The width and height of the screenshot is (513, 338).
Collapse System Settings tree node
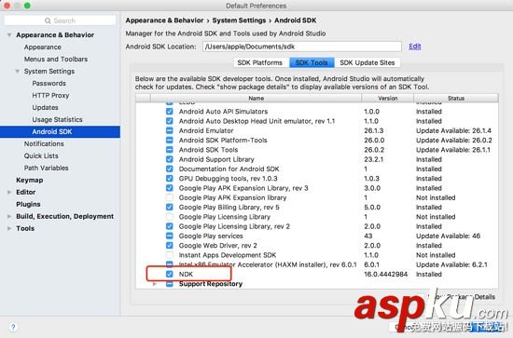tap(18, 71)
